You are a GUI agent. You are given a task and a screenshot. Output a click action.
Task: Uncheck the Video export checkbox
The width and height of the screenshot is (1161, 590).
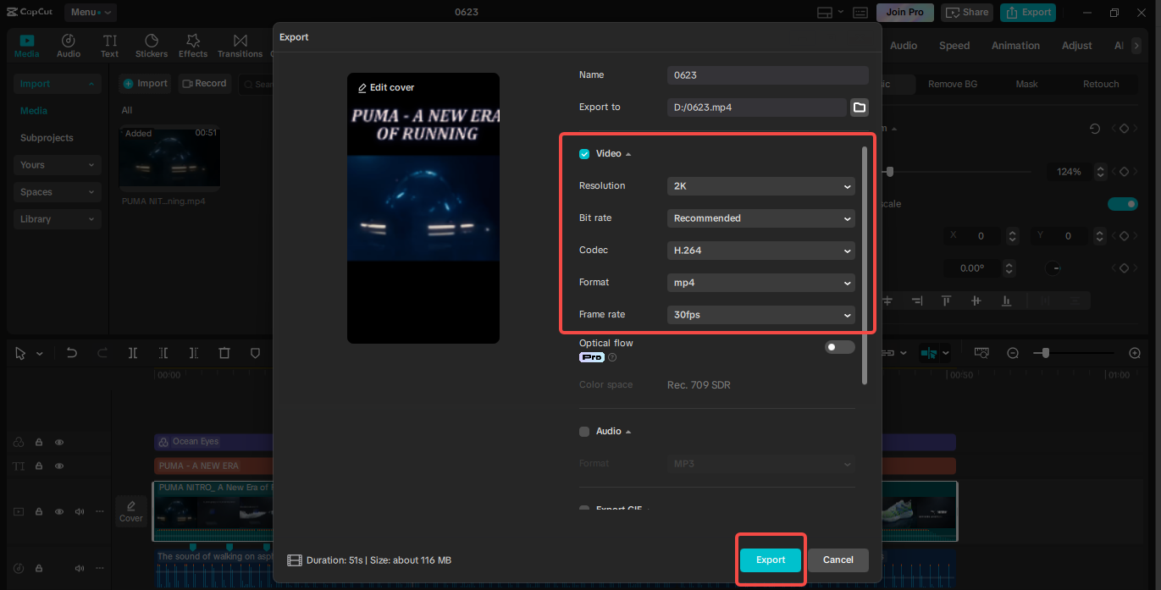pos(584,154)
